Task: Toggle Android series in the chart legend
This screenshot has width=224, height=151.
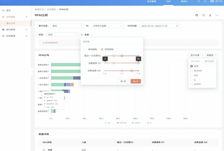Action: pyautogui.click(x=122, y=123)
